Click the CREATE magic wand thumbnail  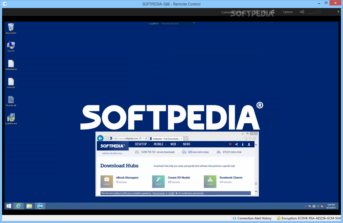159,181
